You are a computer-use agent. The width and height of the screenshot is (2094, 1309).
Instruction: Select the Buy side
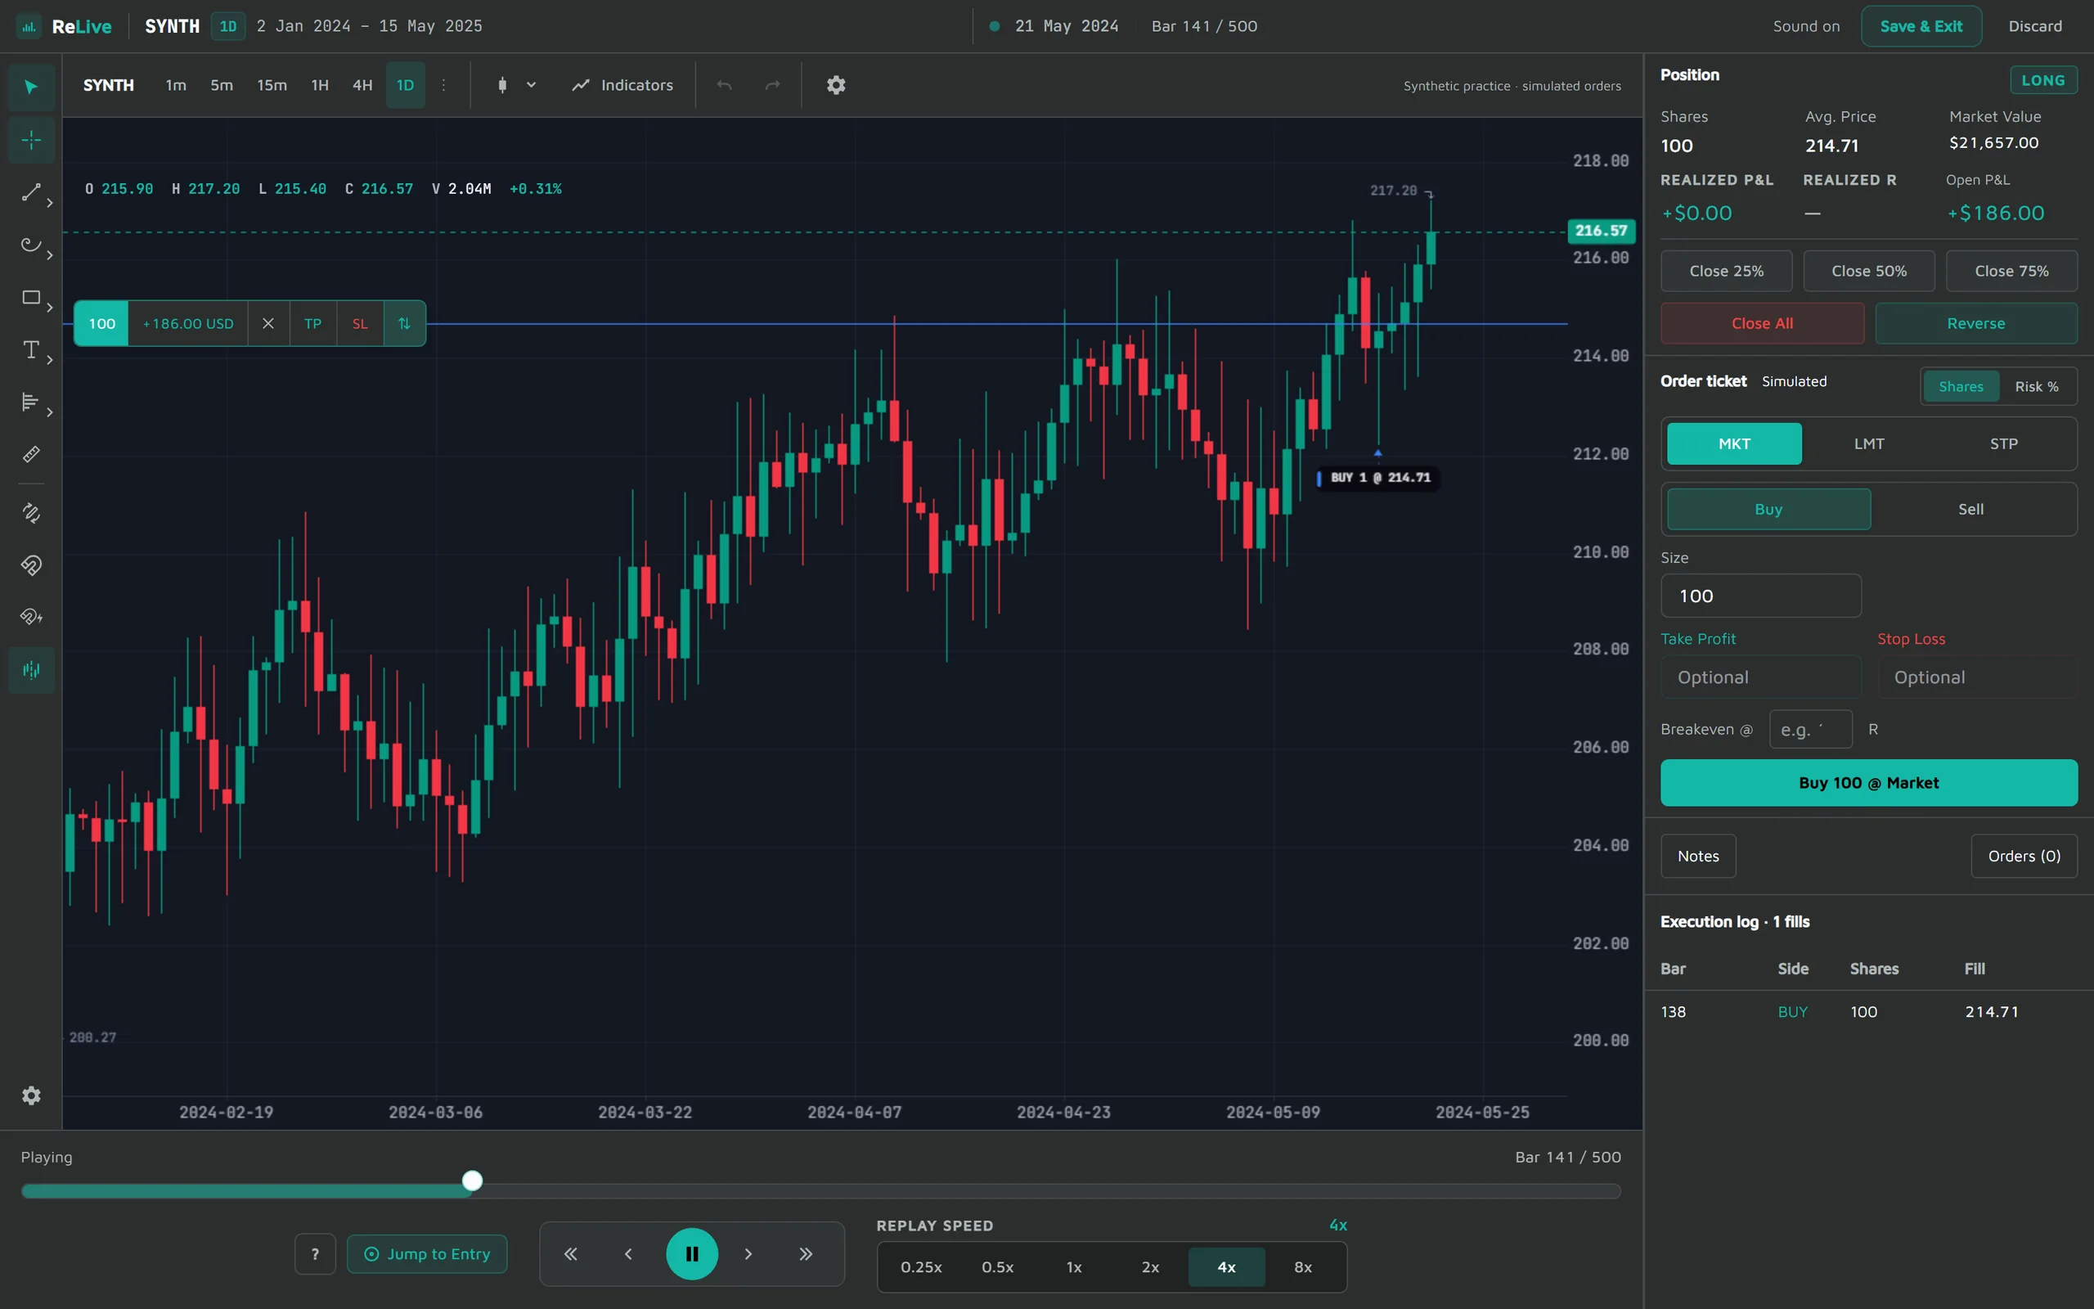point(1768,509)
